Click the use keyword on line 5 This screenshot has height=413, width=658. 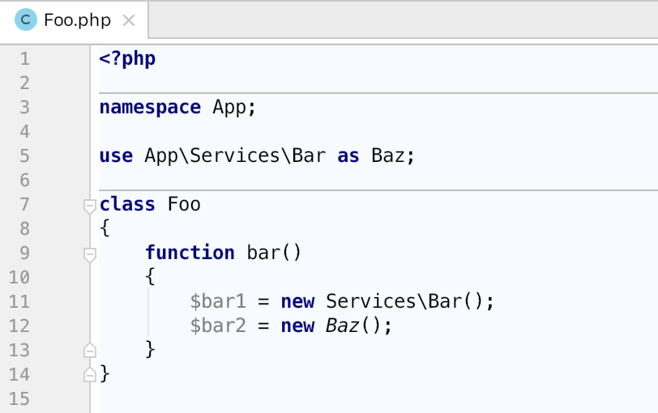116,156
